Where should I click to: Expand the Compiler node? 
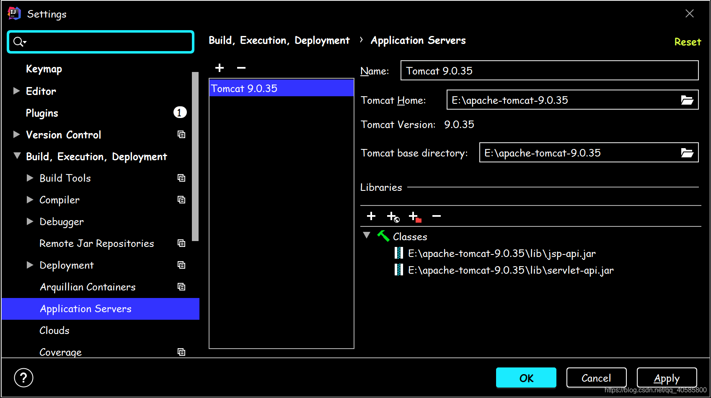30,200
